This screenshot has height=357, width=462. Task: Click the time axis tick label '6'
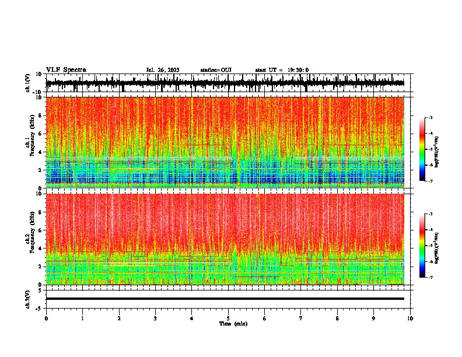(x=265, y=318)
